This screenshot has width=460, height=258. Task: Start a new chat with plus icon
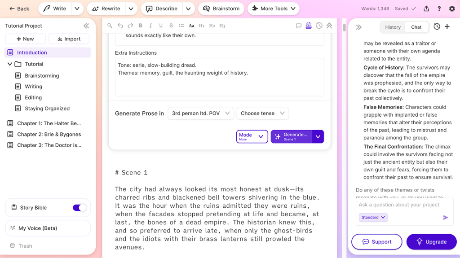pyautogui.click(x=447, y=27)
